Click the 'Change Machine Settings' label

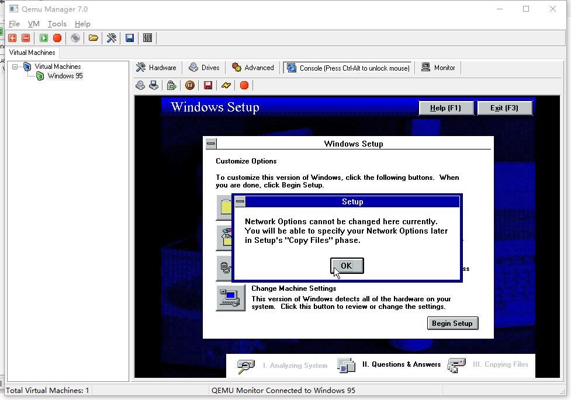[294, 288]
